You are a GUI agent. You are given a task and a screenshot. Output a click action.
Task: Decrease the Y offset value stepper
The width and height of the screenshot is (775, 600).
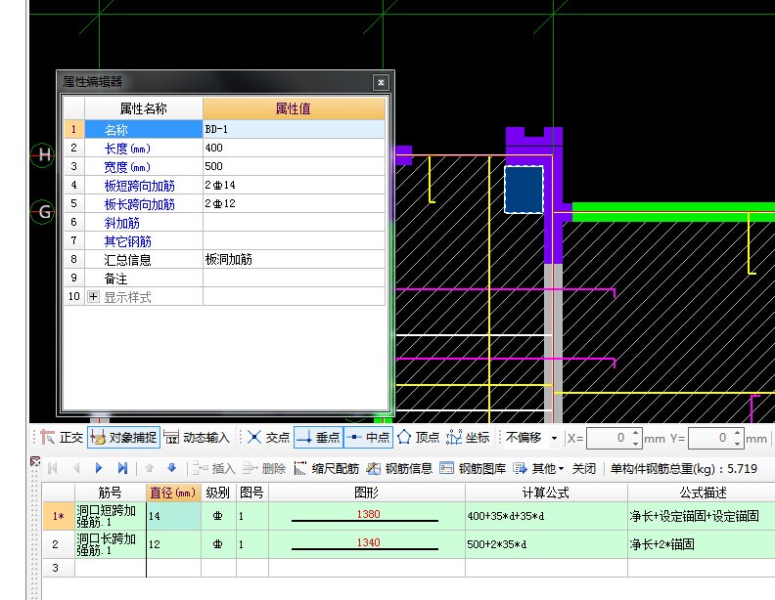(x=738, y=443)
